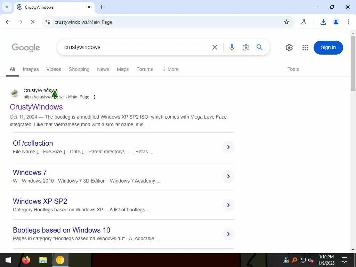The image size is (356, 267).
Task: Open Bootlegs based on Windows 10 link
Action: pyautogui.click(x=62, y=230)
